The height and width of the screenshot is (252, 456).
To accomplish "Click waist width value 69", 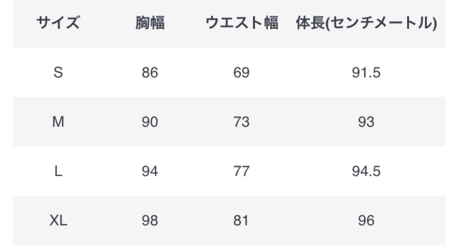I will point(241,73).
